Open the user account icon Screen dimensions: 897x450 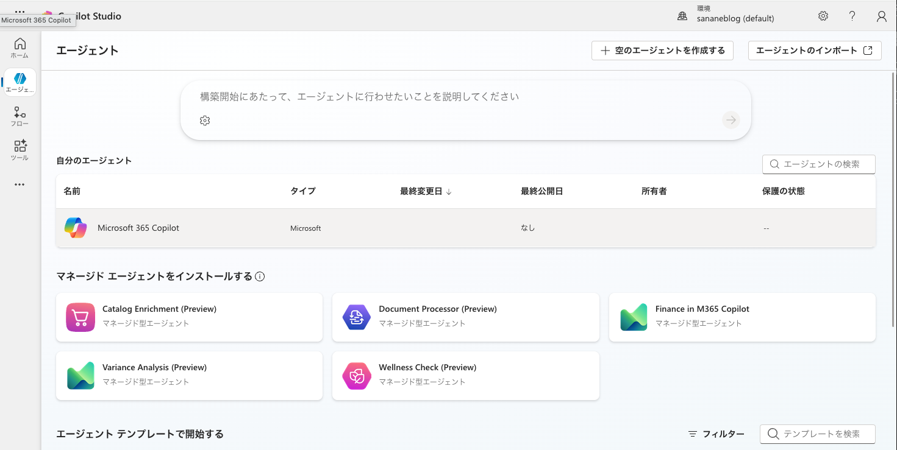tap(882, 16)
